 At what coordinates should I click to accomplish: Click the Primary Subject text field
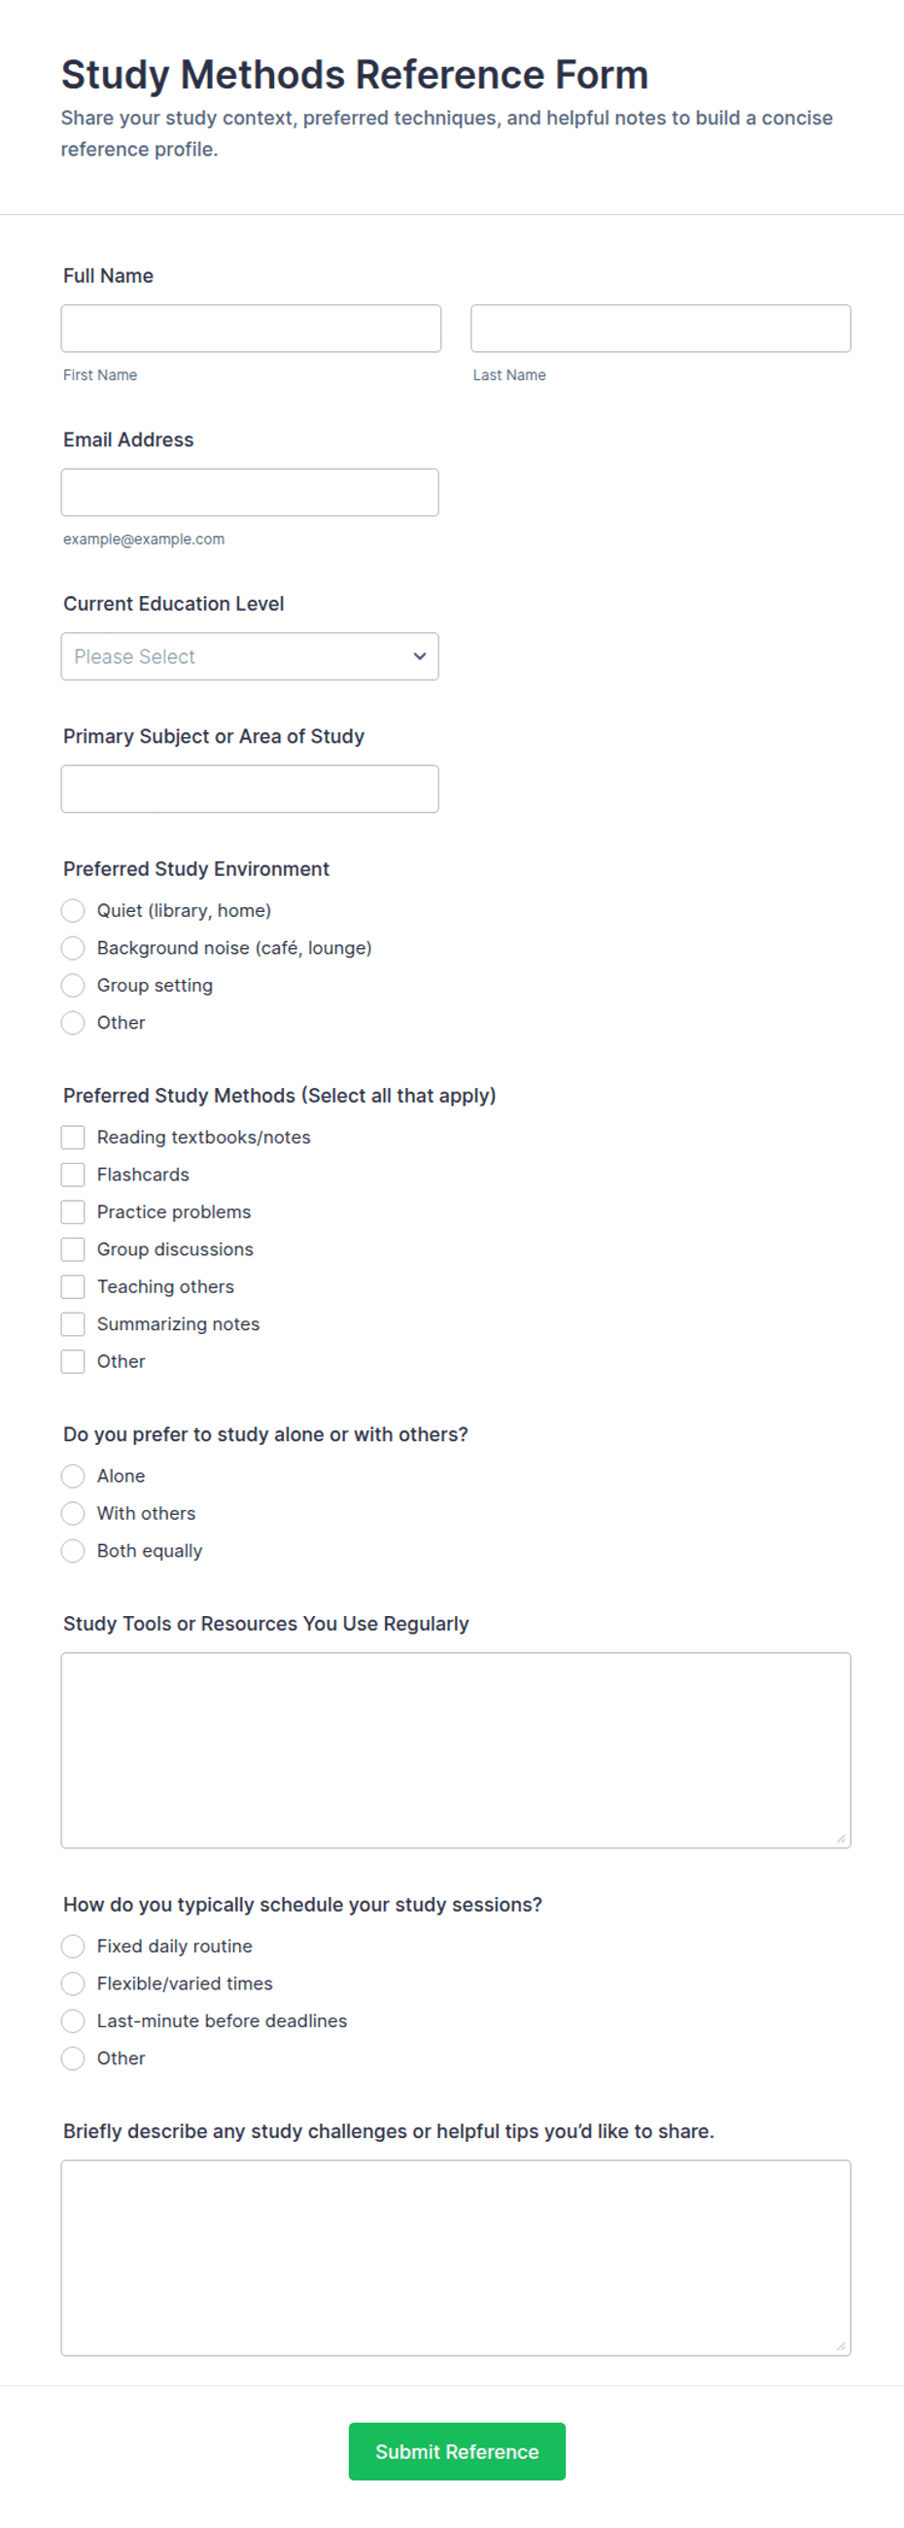click(249, 788)
